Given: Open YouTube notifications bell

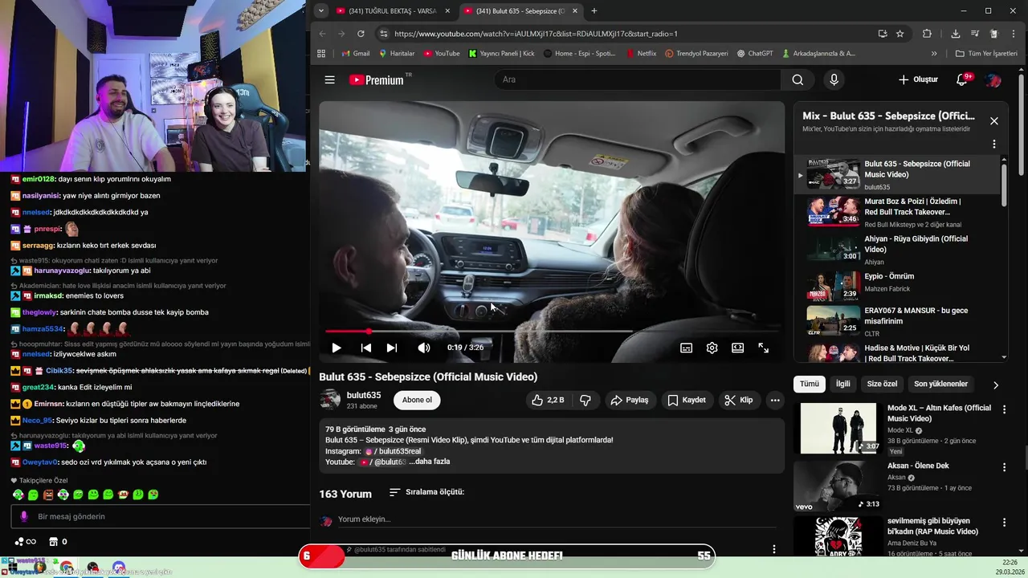Looking at the screenshot, I should (x=961, y=79).
